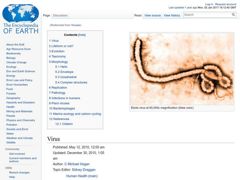The image size is (240, 180).
Task: Open Envir Humanities topic
Action: (x=17, y=85)
